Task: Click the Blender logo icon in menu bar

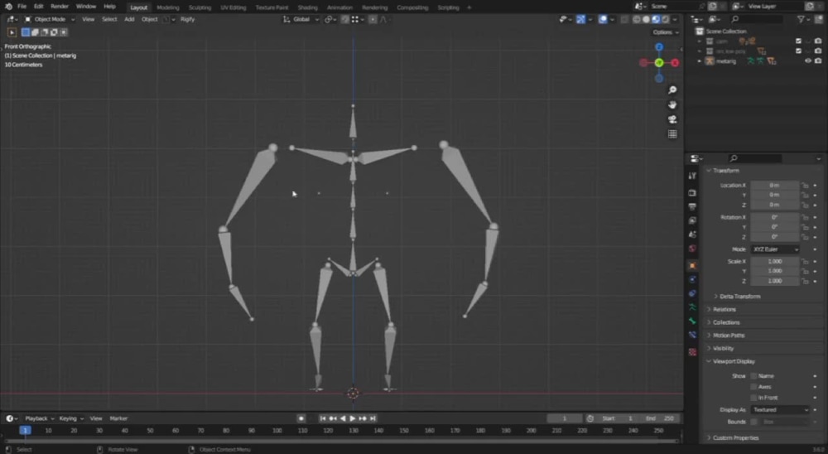Action: 8,7
